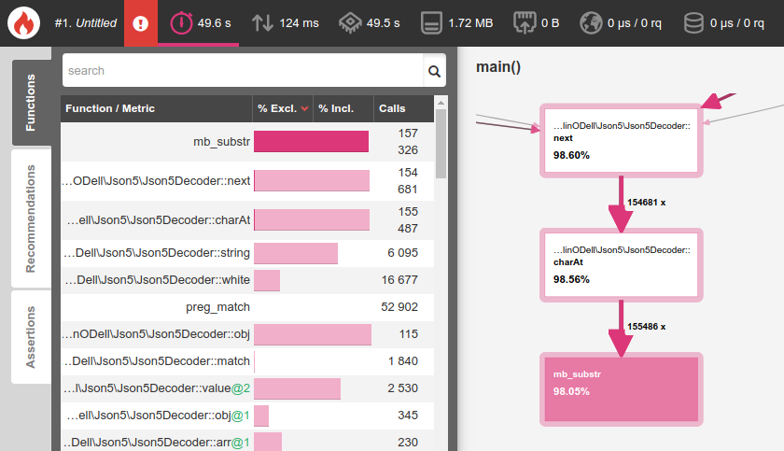Open the Assertions tab
The width and height of the screenshot is (784, 451).
(x=31, y=337)
